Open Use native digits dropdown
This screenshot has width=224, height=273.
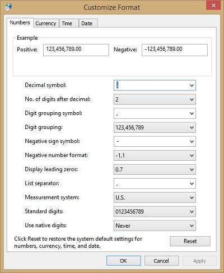point(155,226)
